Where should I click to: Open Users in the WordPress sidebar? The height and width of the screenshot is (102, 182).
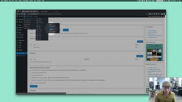tap(20, 45)
